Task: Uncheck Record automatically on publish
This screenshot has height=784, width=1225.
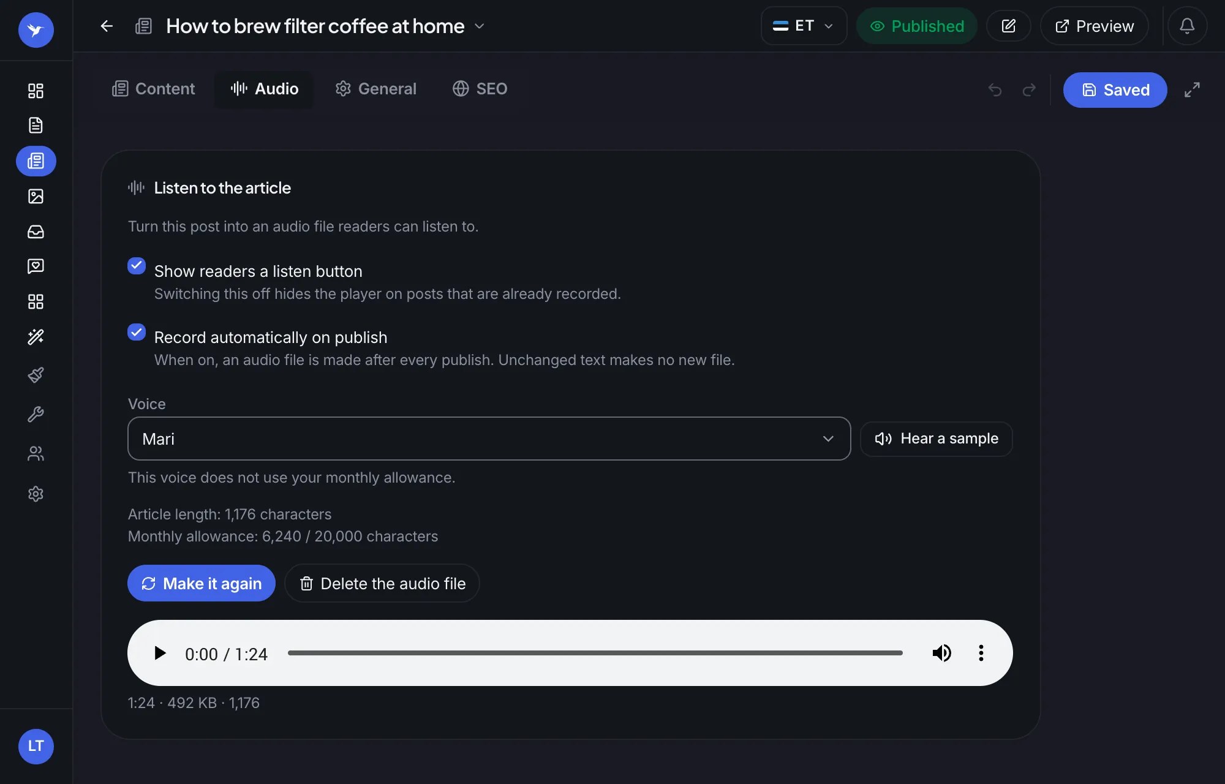Action: click(x=137, y=332)
